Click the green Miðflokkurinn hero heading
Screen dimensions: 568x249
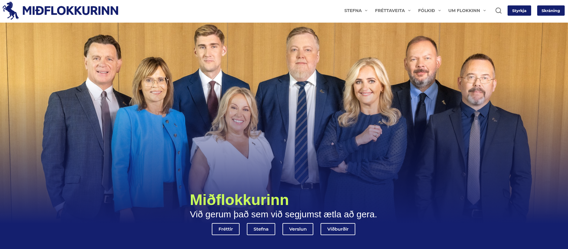pyautogui.click(x=239, y=200)
